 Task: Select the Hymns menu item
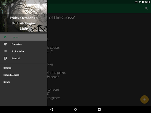click(x=24, y=37)
